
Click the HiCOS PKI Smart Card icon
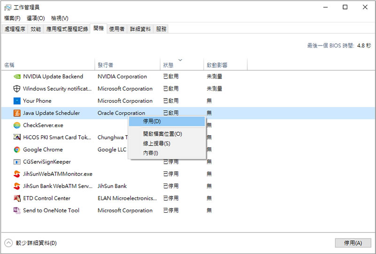(x=17, y=138)
